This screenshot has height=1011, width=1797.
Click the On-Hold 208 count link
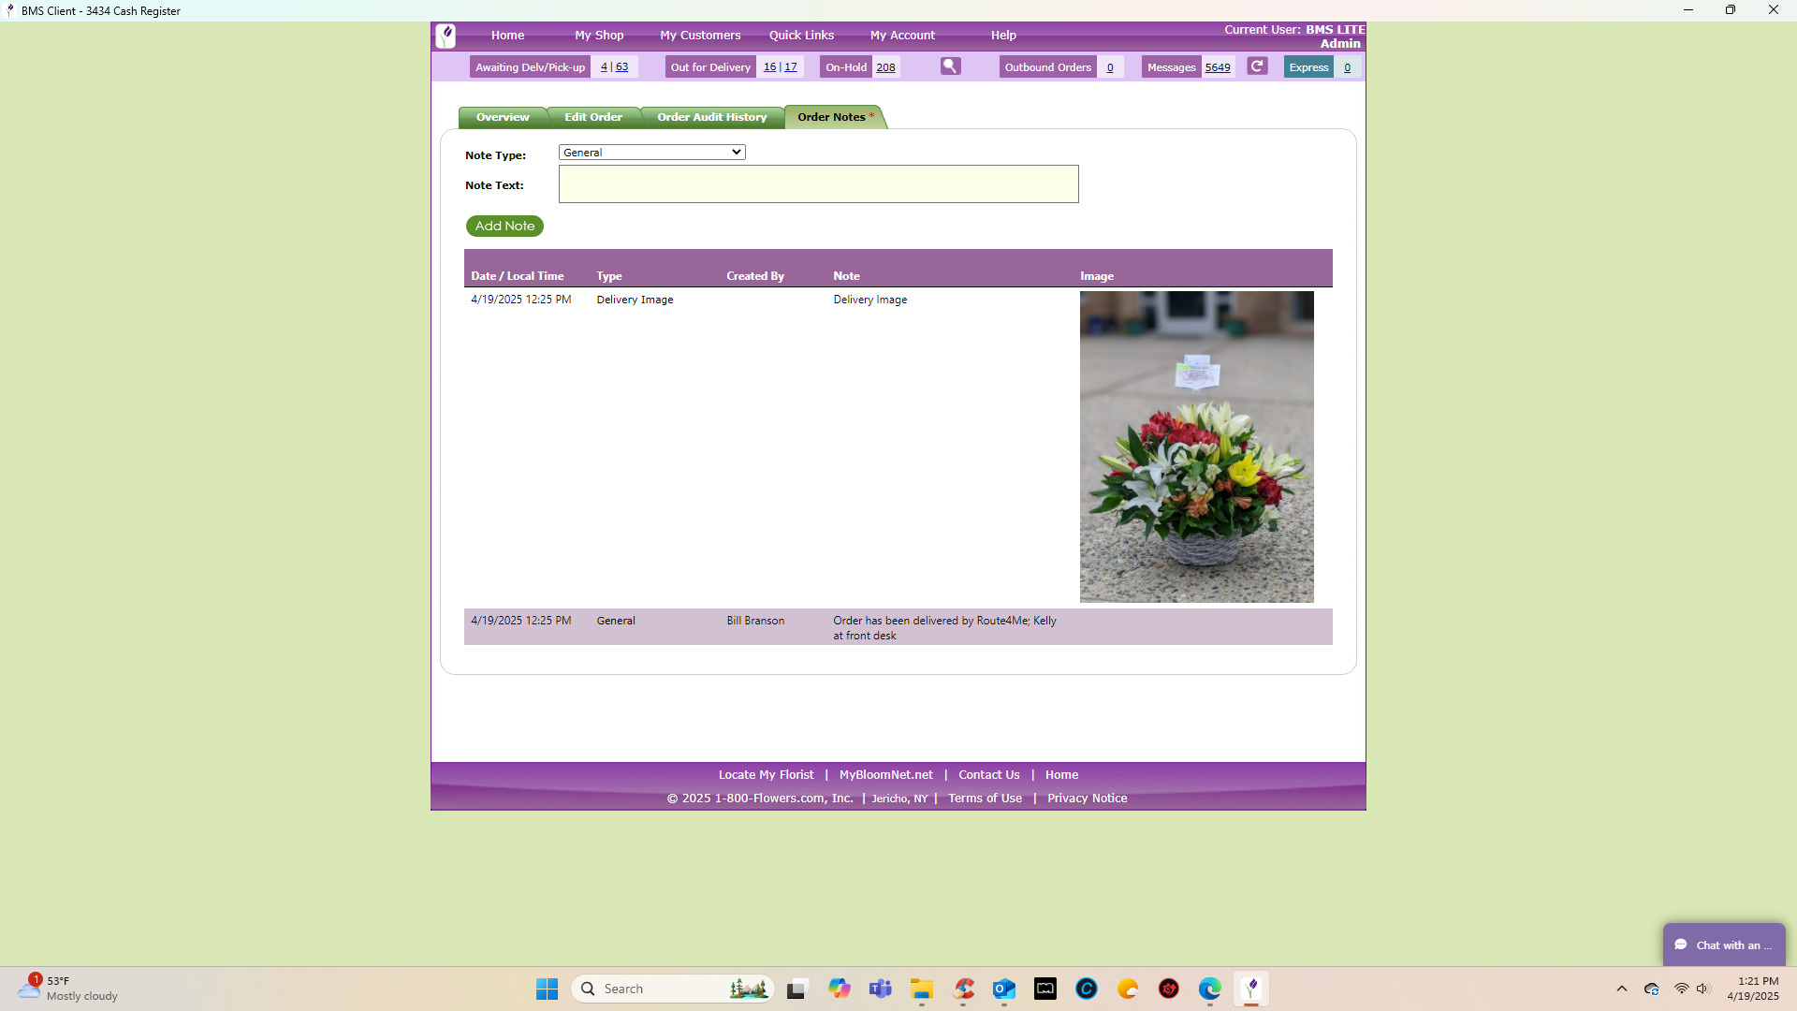click(885, 67)
